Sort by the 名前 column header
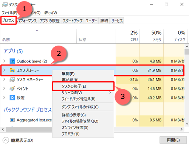 38,37
